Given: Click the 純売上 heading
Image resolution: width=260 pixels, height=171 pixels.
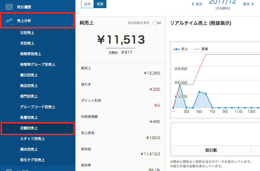Looking at the screenshot, I should [87, 23].
